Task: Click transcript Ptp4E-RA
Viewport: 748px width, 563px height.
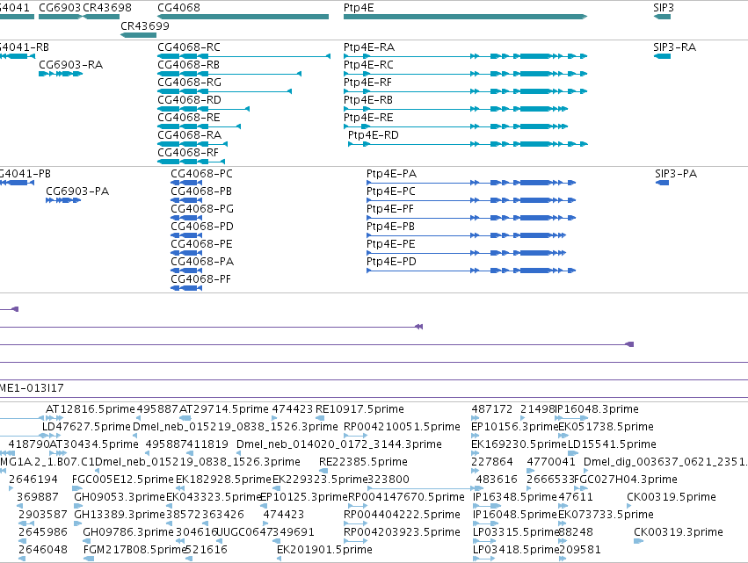Action: tap(369, 47)
